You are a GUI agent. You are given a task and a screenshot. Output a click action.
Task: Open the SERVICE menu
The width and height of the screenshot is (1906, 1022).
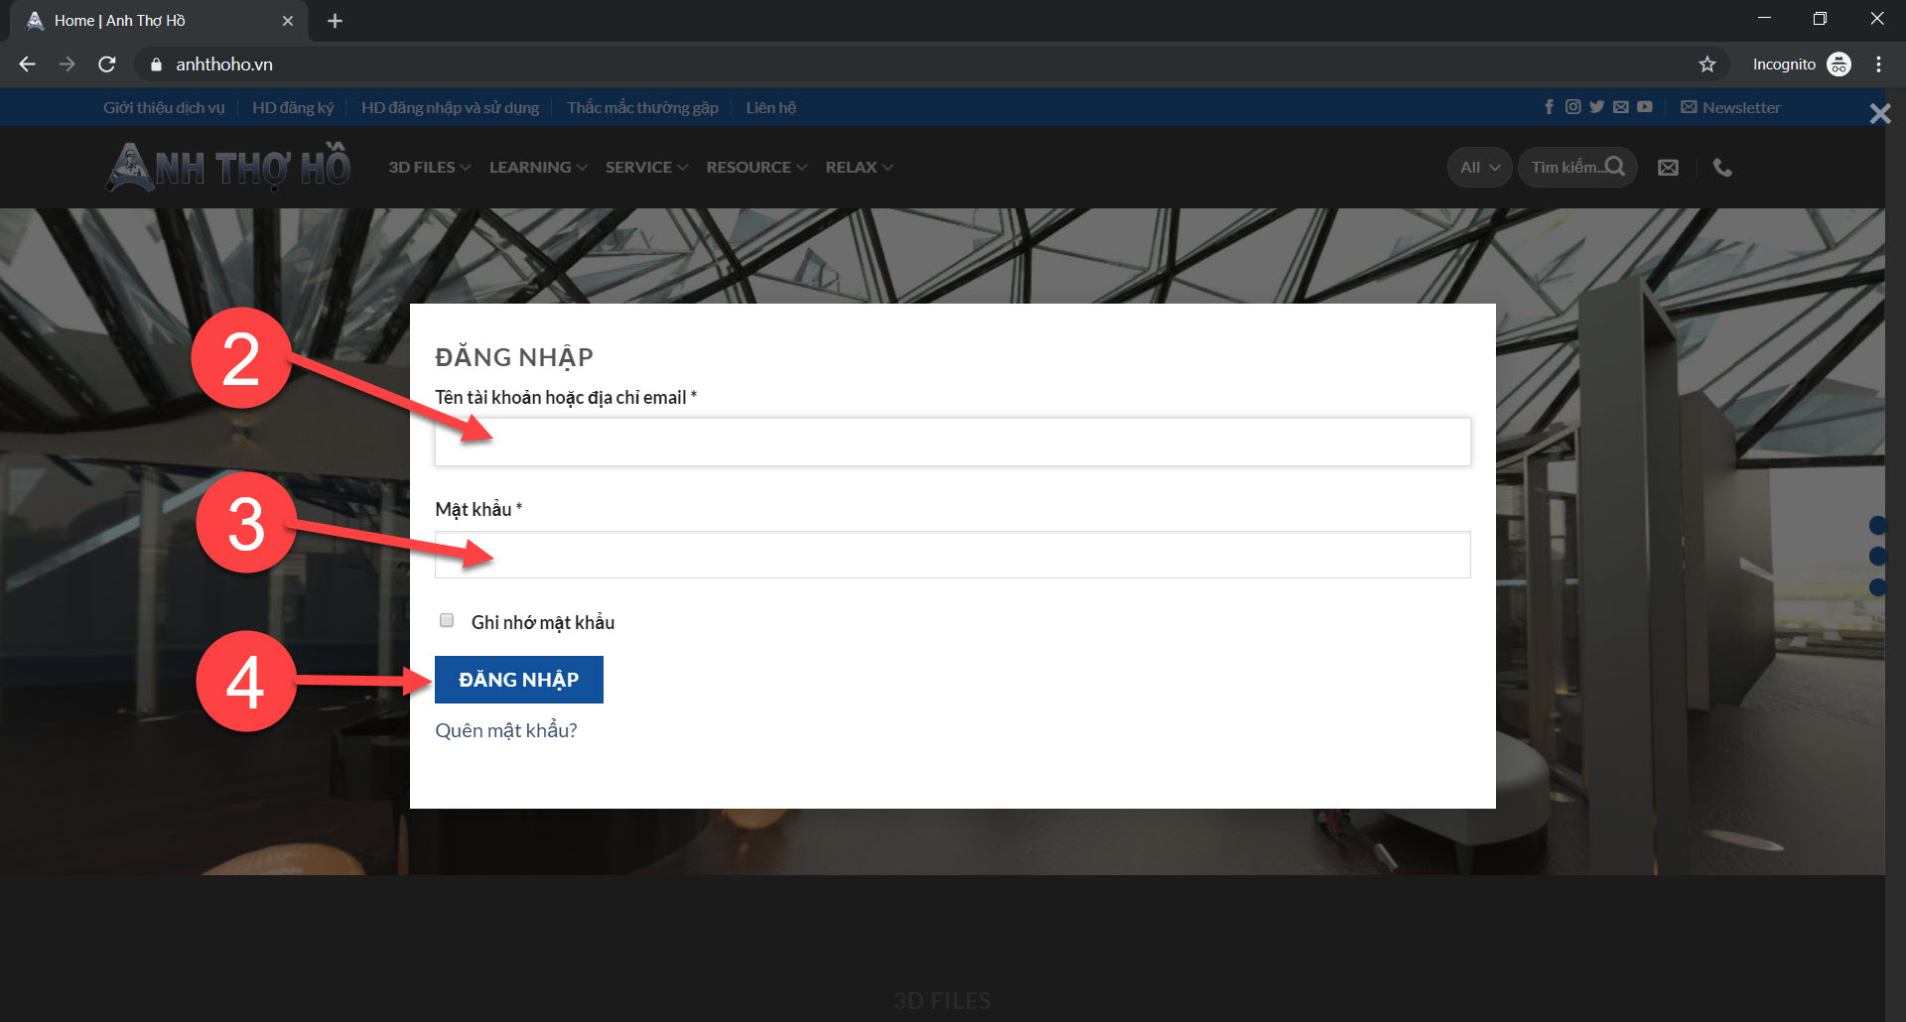pos(646,168)
